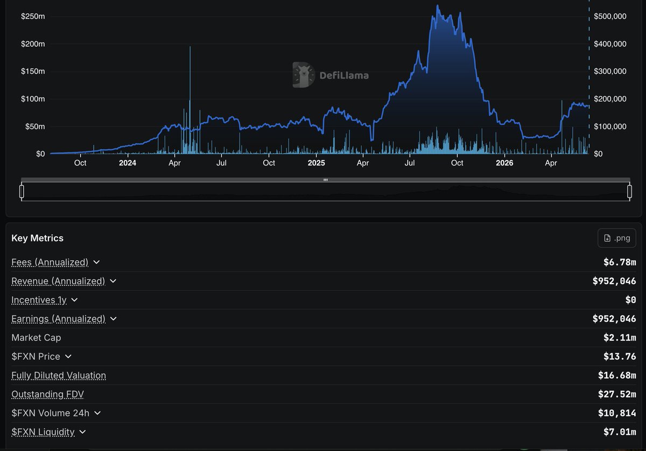Screen dimensions: 646x451
Task: Click the Key Metrics heading
Action: click(37, 238)
